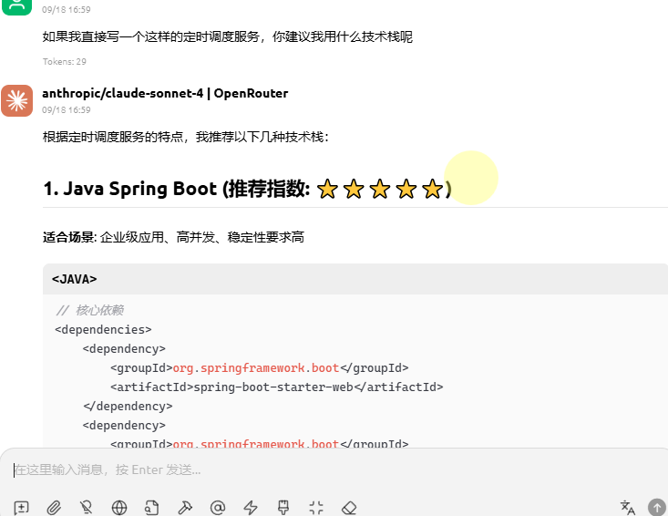
Task: Click the user message about 定时调度服务 技术栈
Action: pyautogui.click(x=228, y=36)
